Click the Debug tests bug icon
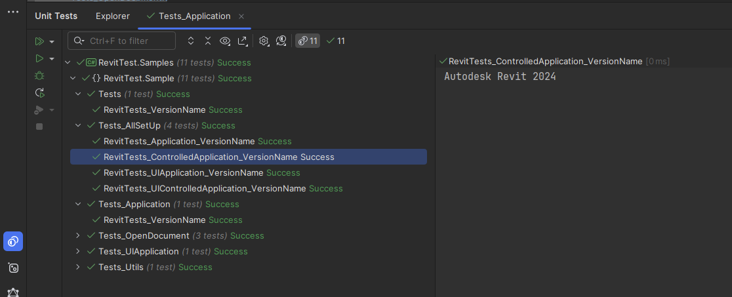 point(39,75)
